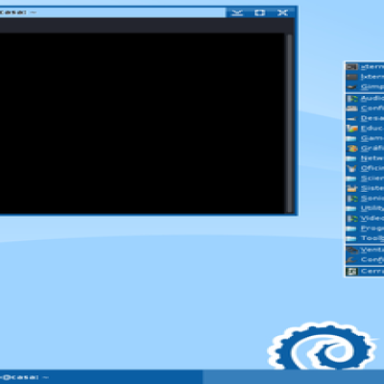Open the Scien folder entry
The image size is (384, 384).
[365, 179]
